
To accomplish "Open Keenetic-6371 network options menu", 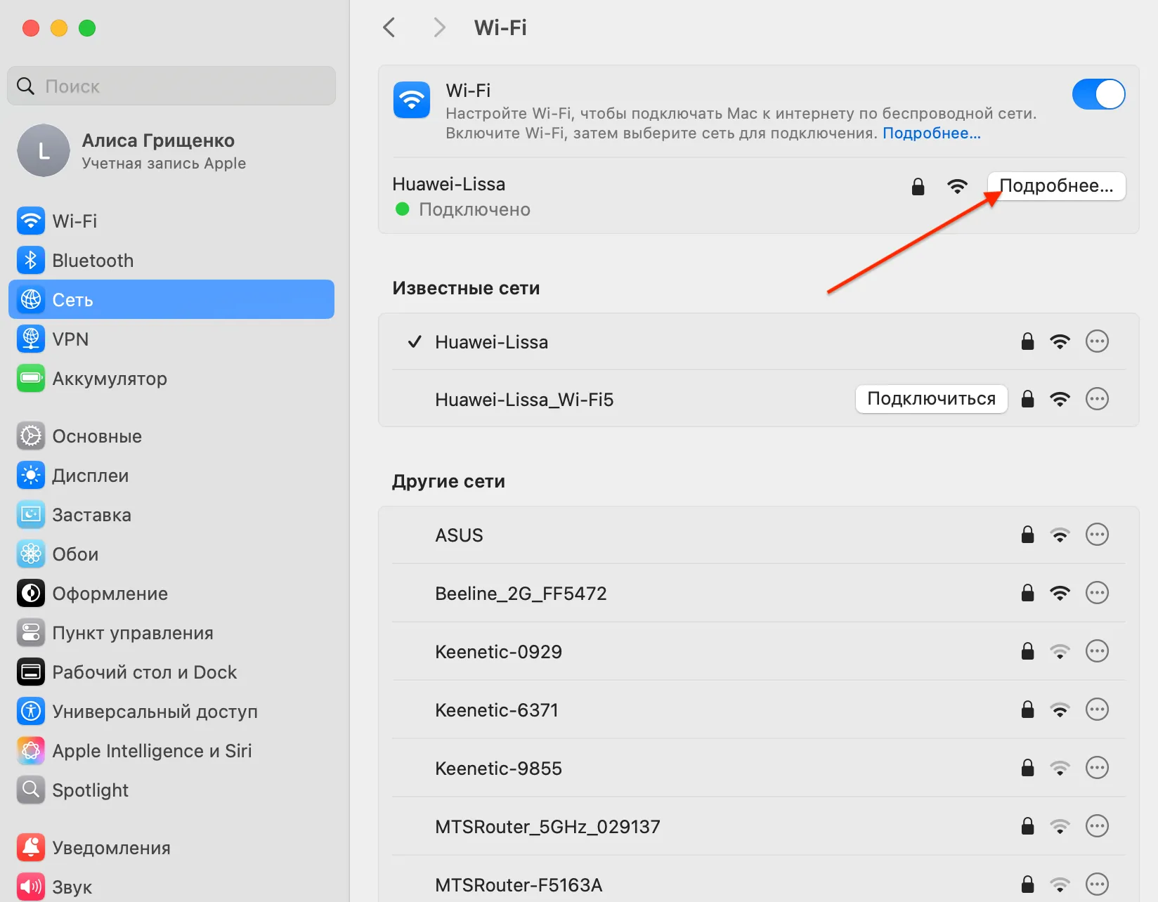I will point(1097,710).
